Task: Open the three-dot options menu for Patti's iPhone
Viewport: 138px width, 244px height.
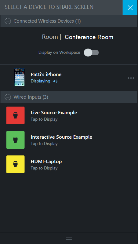Action: pos(131,78)
